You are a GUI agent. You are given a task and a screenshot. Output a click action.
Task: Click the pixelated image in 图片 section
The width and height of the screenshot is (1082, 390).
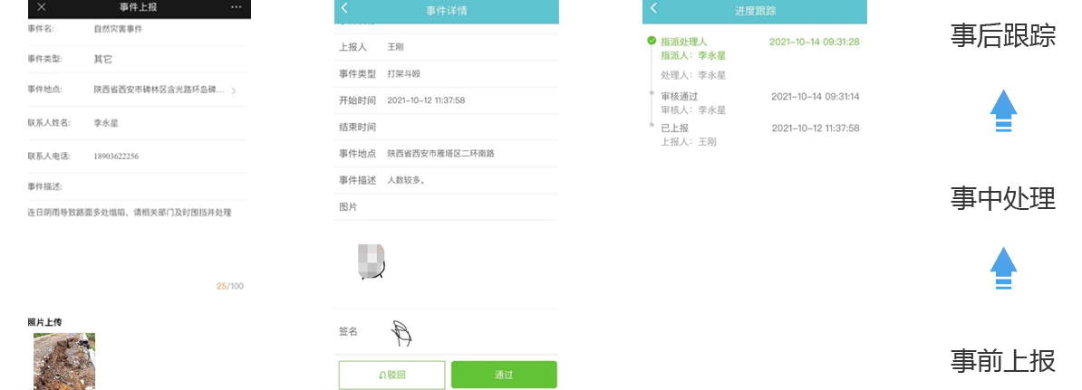pos(372,262)
